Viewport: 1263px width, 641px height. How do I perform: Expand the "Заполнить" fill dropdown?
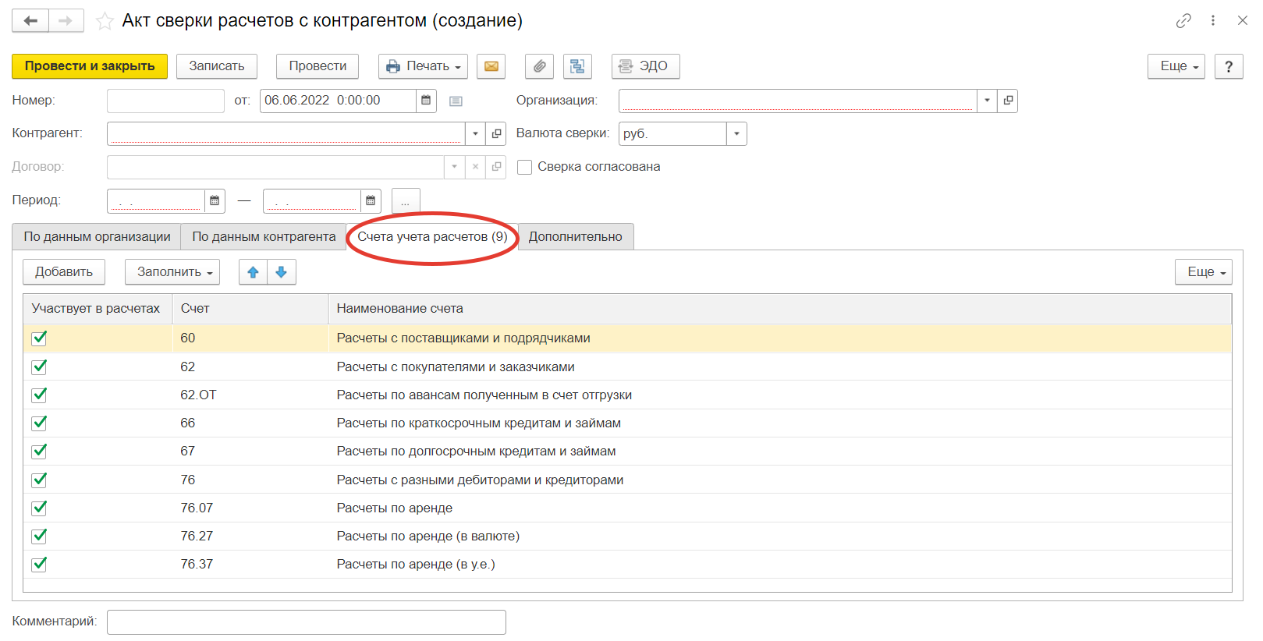click(x=172, y=272)
